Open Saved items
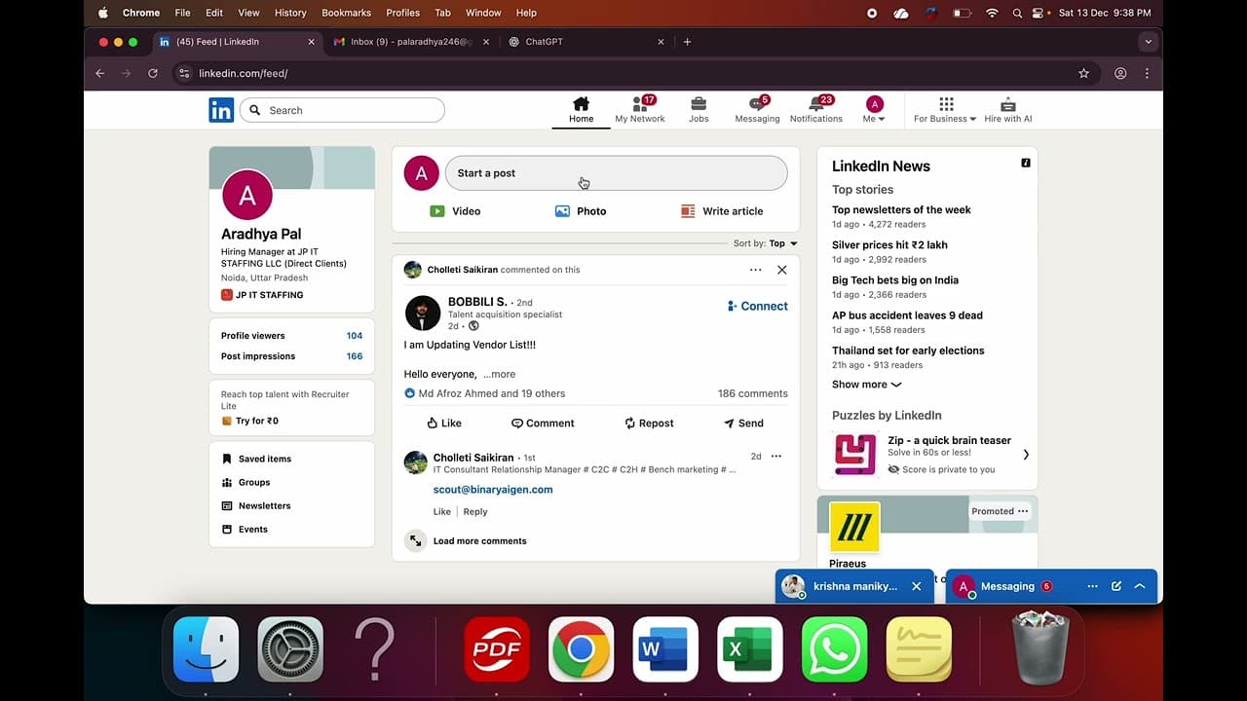1247x701 pixels. point(256,459)
